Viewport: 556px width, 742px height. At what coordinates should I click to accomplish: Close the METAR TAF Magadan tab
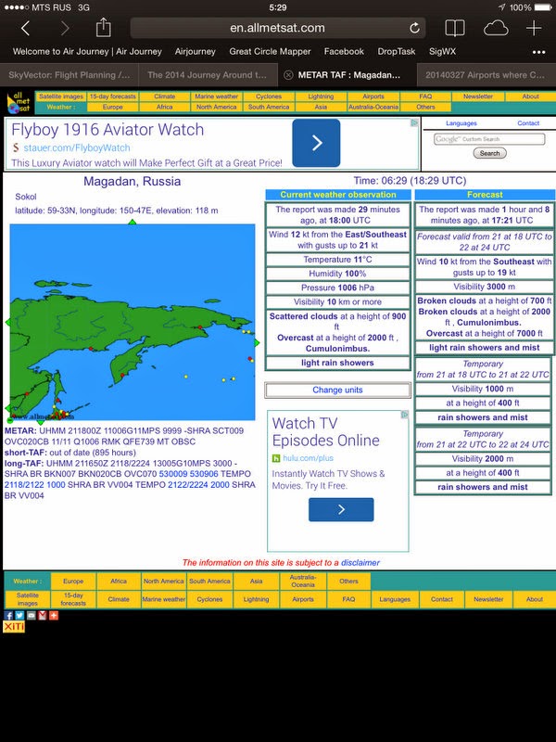tap(288, 75)
